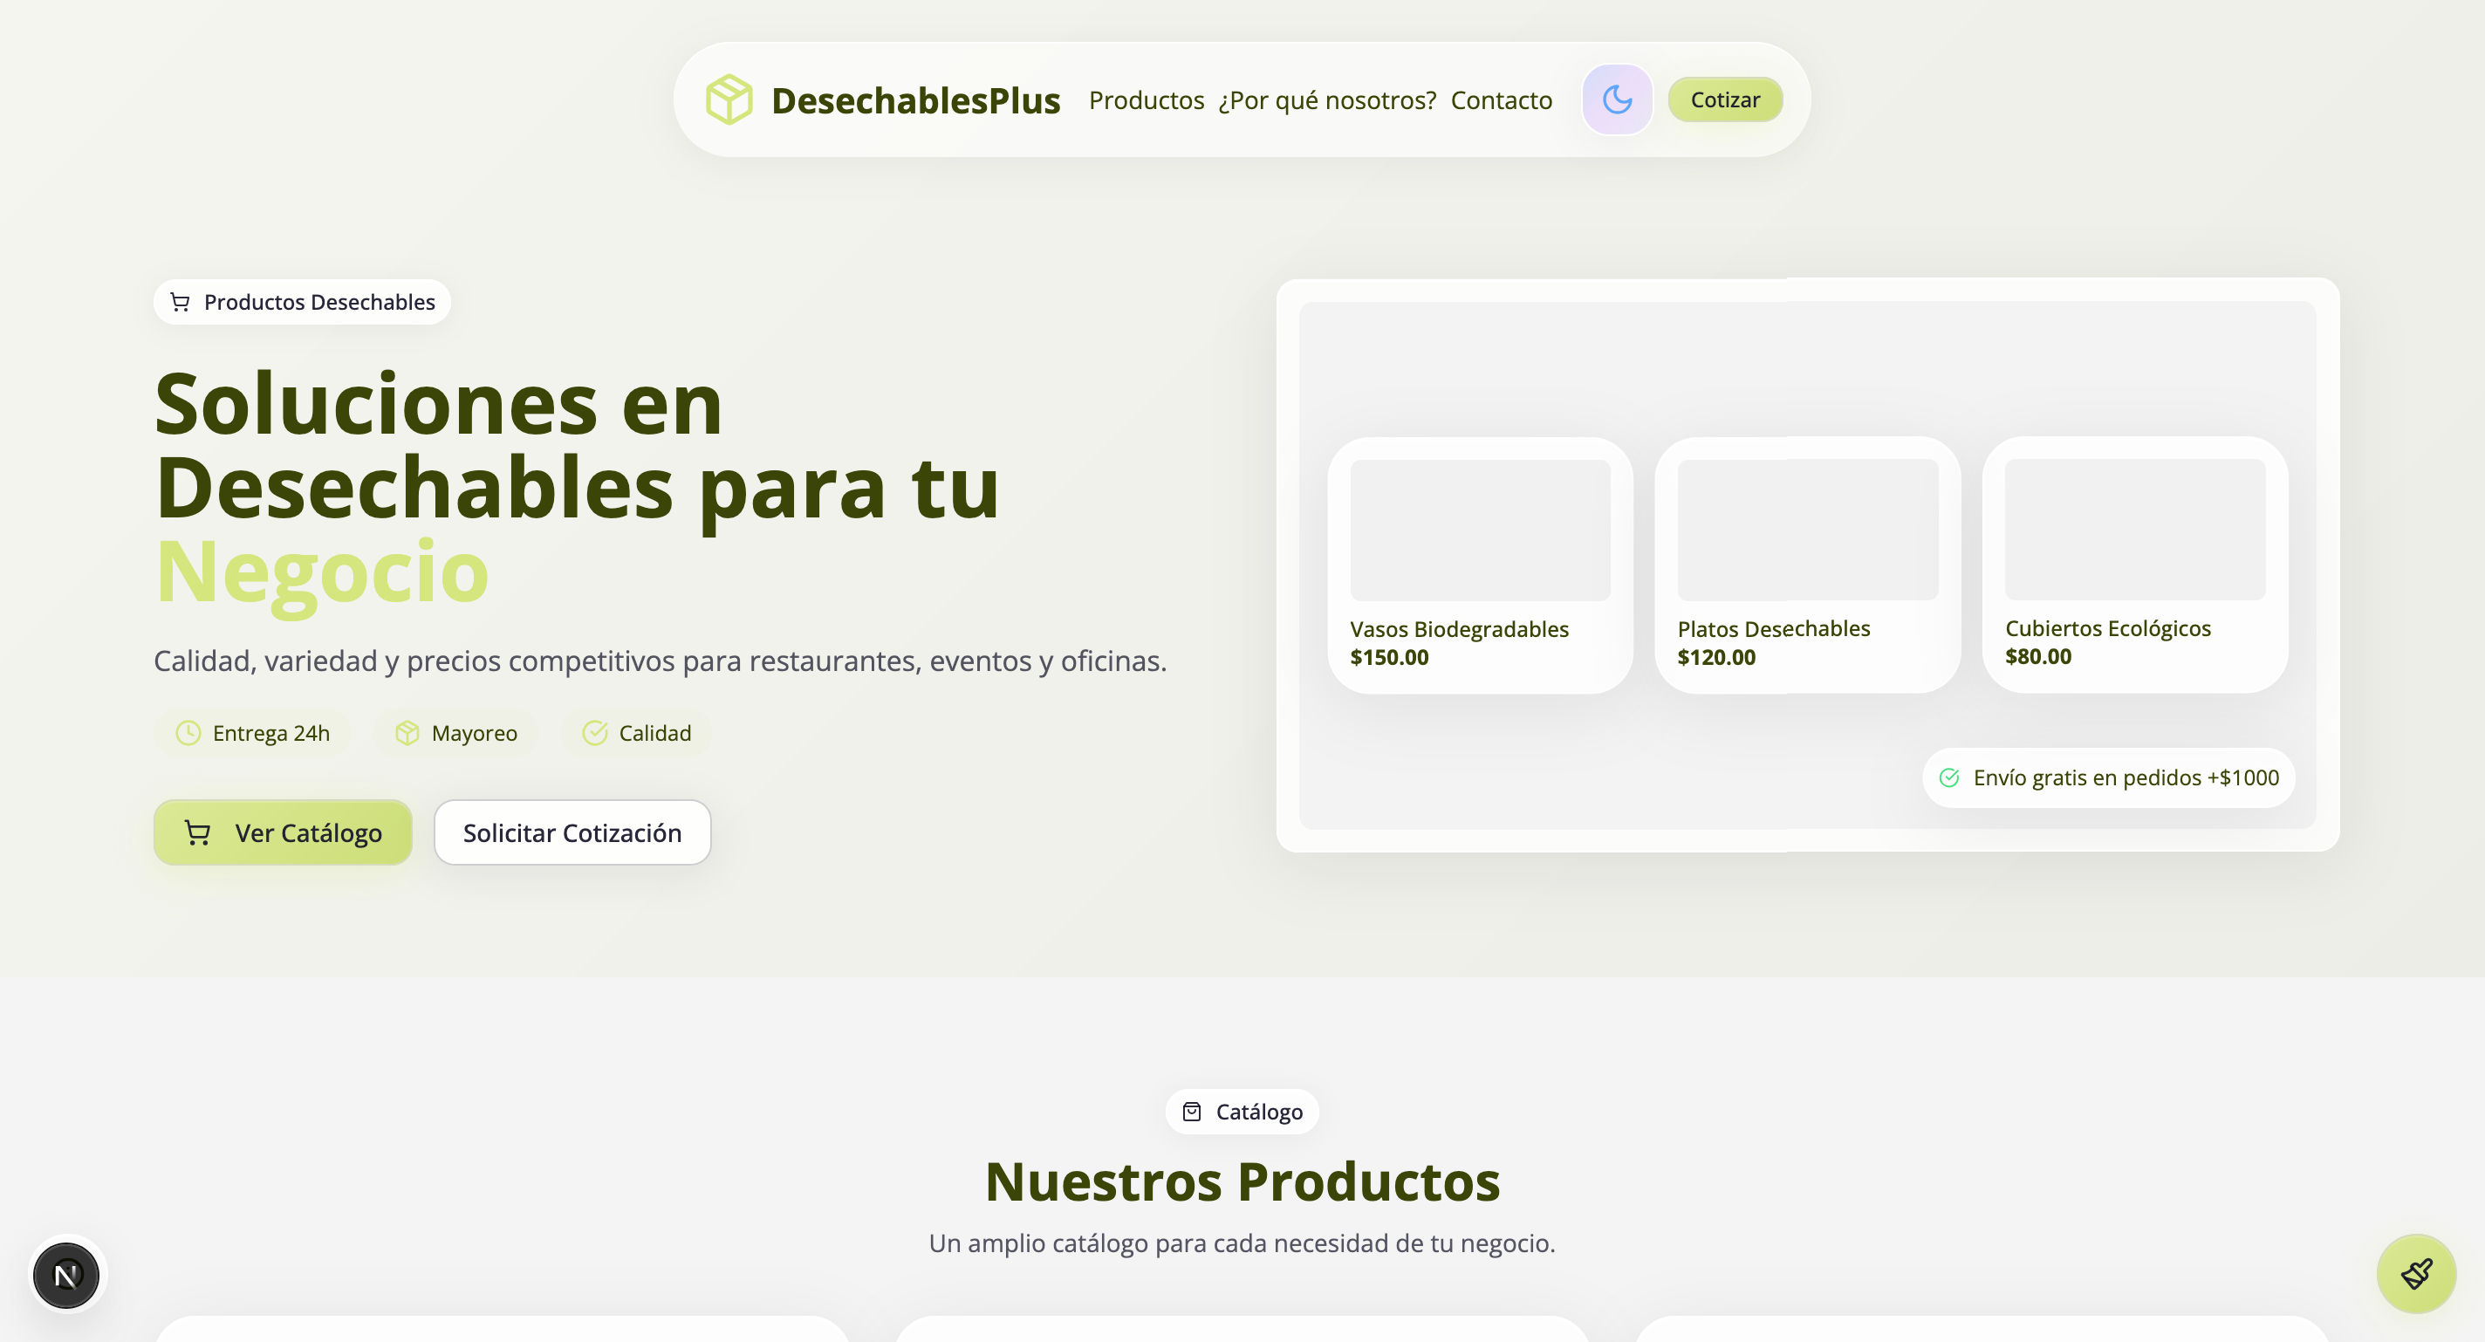This screenshot has width=2485, height=1342.
Task: Open the Platos Desechables product card image
Action: 1807,530
